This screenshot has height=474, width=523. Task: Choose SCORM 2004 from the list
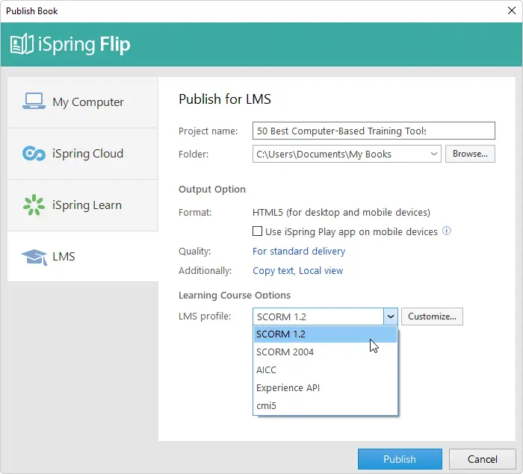coord(325,352)
